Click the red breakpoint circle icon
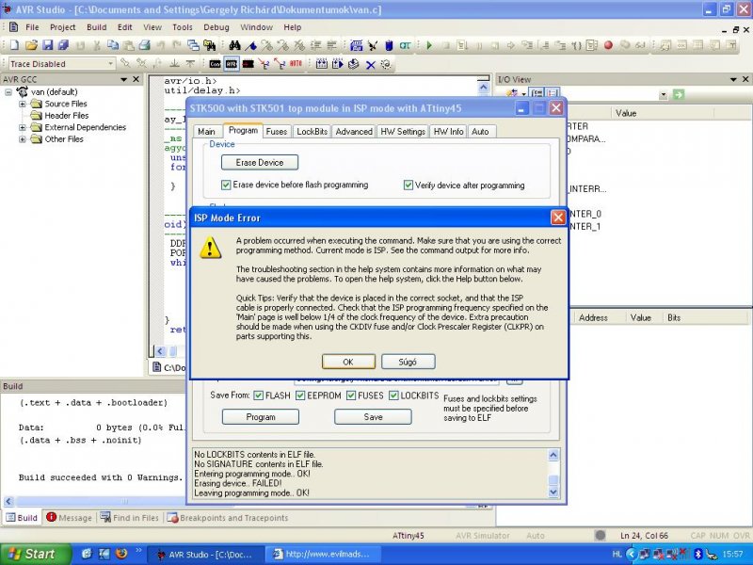Image resolution: width=753 pixels, height=565 pixels. 608,45
